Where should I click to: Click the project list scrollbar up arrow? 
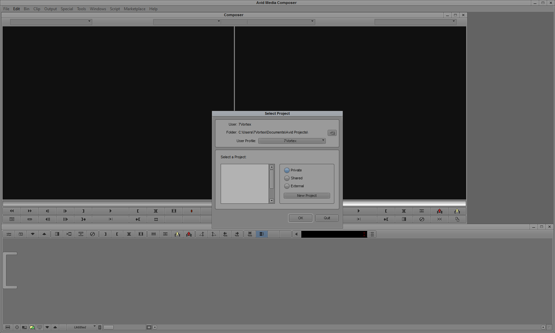pos(272,167)
